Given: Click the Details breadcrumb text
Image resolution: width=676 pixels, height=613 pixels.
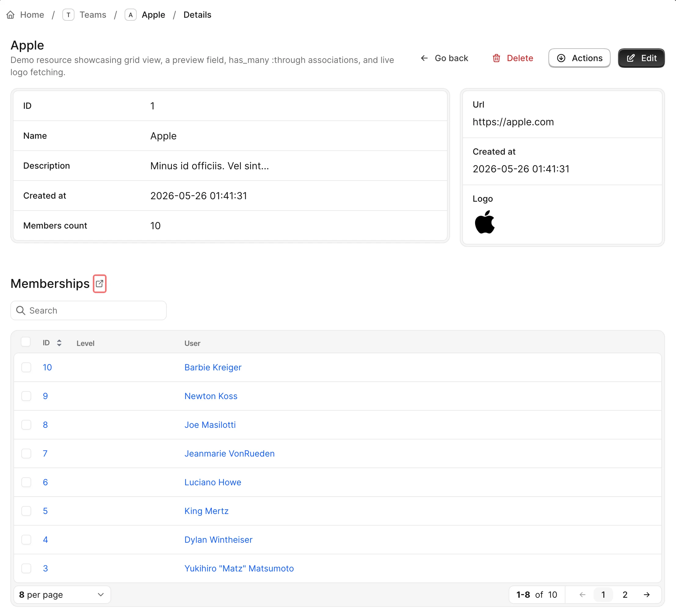Looking at the screenshot, I should (197, 15).
